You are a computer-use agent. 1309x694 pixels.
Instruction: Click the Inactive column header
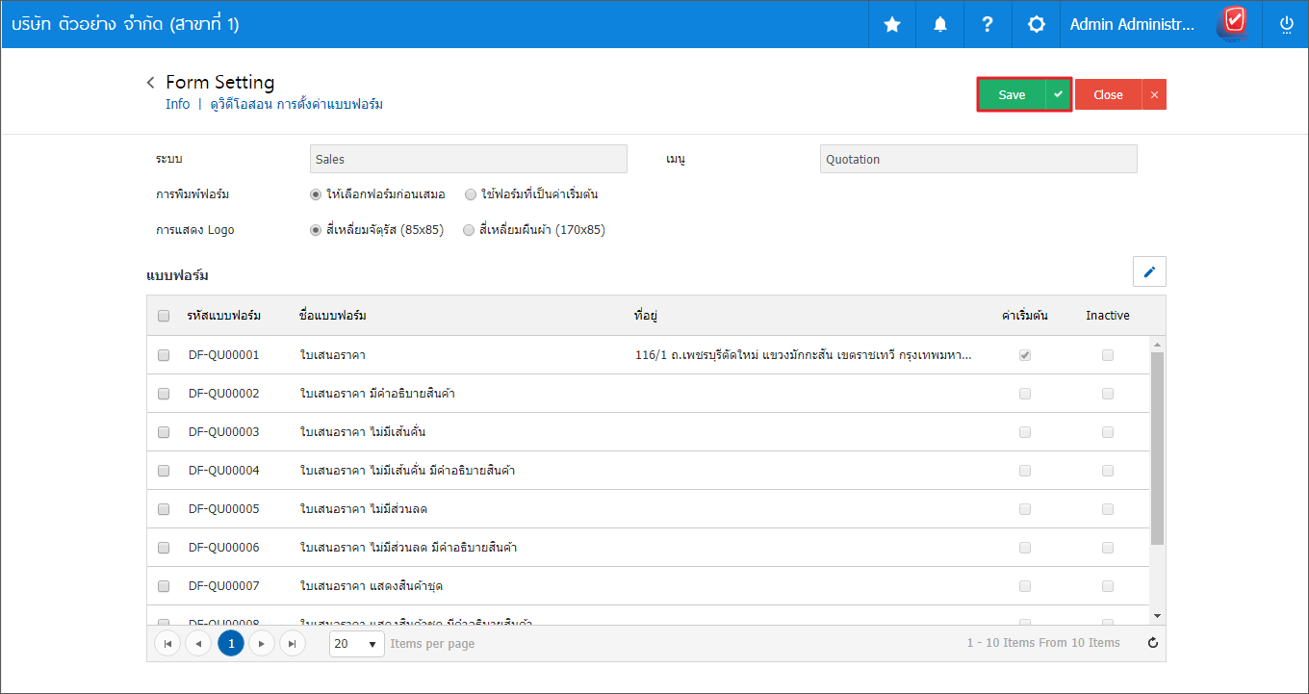pyautogui.click(x=1108, y=316)
